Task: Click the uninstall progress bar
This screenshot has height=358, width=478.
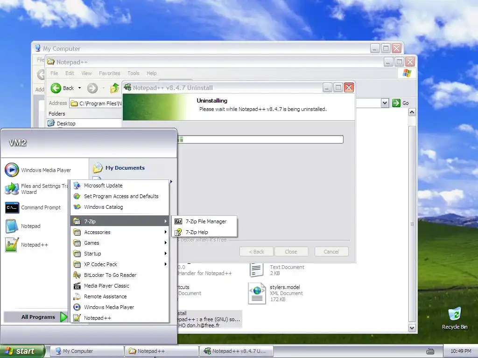Action: pos(260,139)
